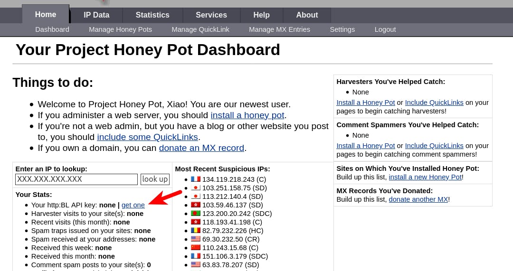The width and height of the screenshot is (513, 271).
Task: Follow 'include some QuickLinks' link
Action: pos(148,137)
